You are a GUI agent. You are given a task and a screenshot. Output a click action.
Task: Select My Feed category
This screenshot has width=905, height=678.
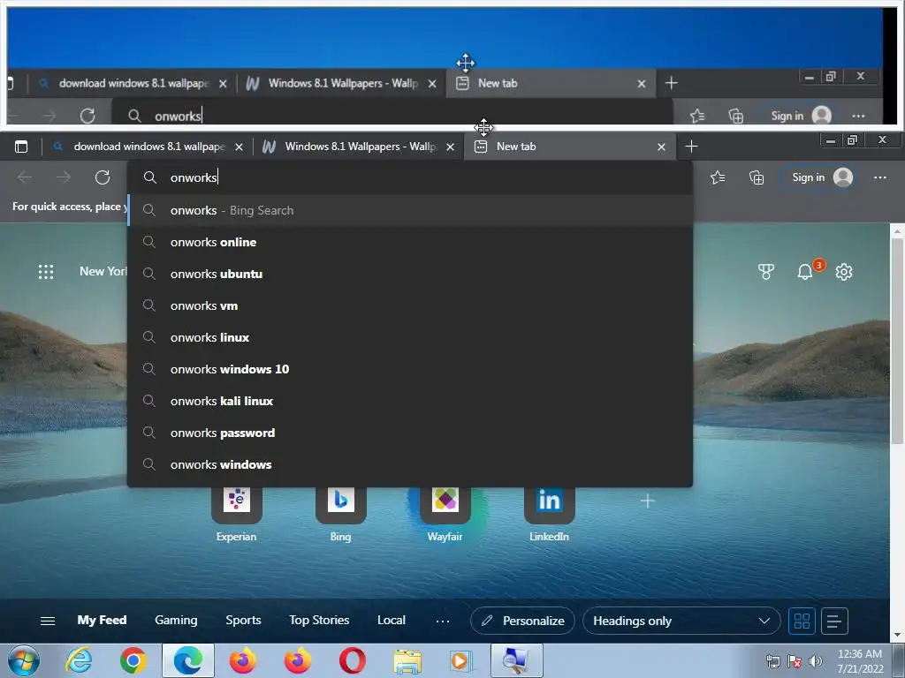103,621
